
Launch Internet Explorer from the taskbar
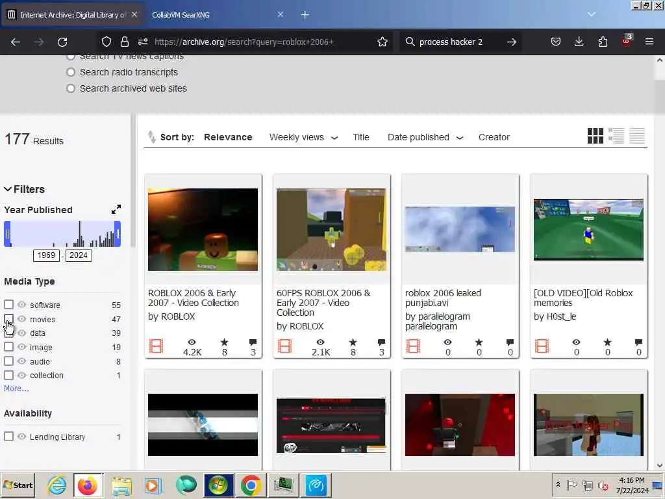(x=57, y=485)
